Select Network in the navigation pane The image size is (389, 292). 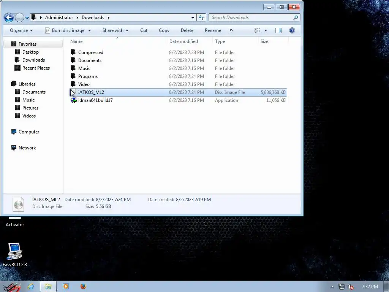[27, 148]
